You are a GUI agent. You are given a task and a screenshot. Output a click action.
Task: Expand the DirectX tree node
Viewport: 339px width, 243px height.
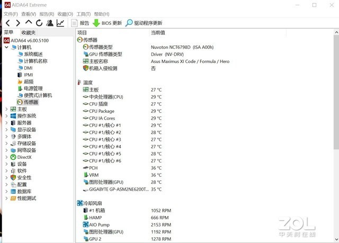pos(6,157)
